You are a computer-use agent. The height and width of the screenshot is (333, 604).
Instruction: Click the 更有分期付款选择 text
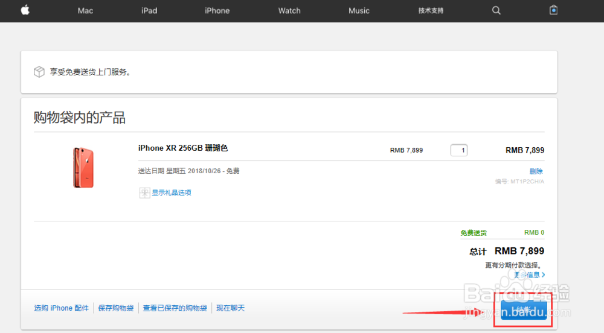click(513, 265)
